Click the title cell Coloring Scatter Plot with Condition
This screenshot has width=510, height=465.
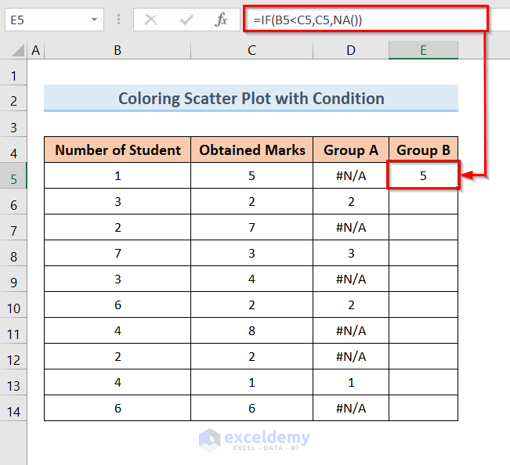coord(251,99)
